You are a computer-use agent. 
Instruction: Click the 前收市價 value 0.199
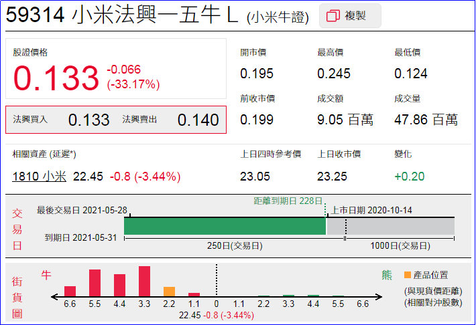(257, 120)
